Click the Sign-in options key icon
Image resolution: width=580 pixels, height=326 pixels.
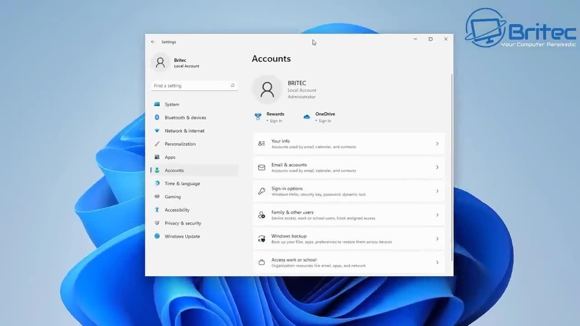click(x=261, y=191)
